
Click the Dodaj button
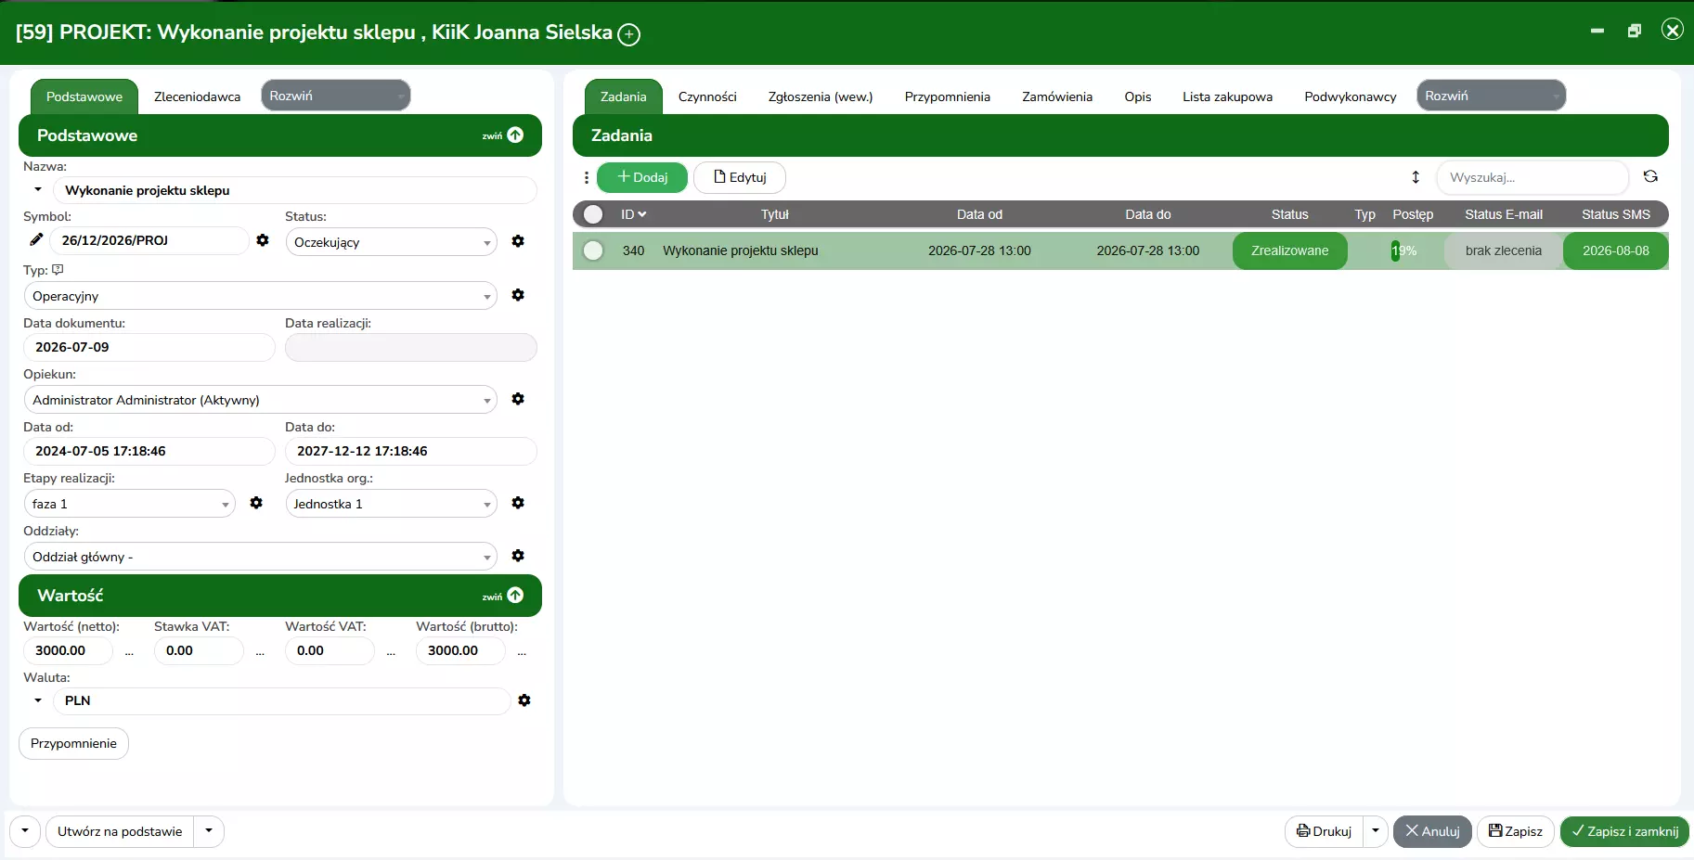coord(642,177)
